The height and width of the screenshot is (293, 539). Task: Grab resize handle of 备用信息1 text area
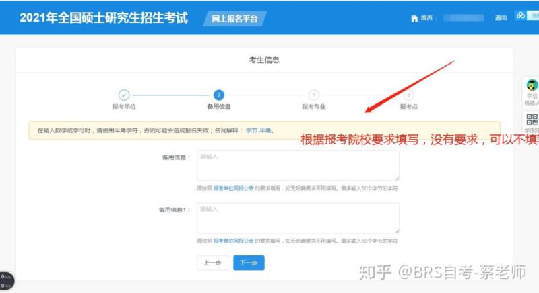[397, 231]
